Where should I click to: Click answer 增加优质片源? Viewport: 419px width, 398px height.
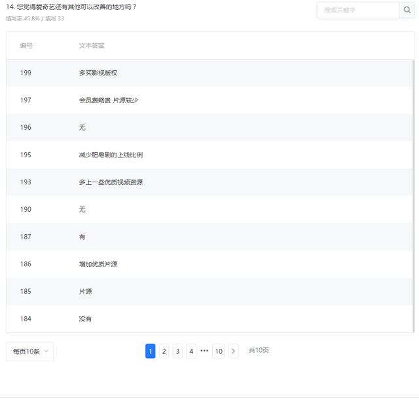(x=98, y=264)
